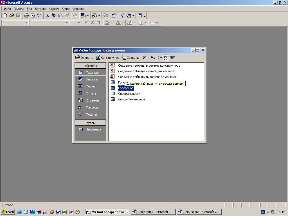Delete the selected object with the X icon

(x=145, y=58)
